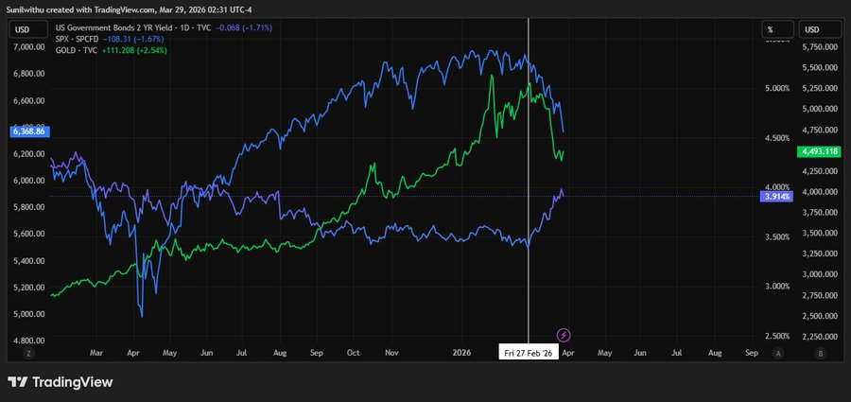Viewport: 851px width, 402px height.
Task: Open the left USD currency dropdown
Action: tap(27, 29)
